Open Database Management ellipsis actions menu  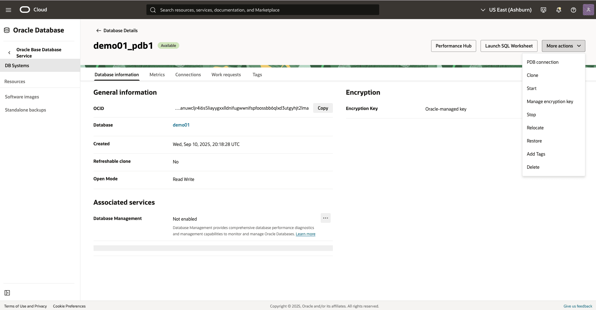coord(325,218)
